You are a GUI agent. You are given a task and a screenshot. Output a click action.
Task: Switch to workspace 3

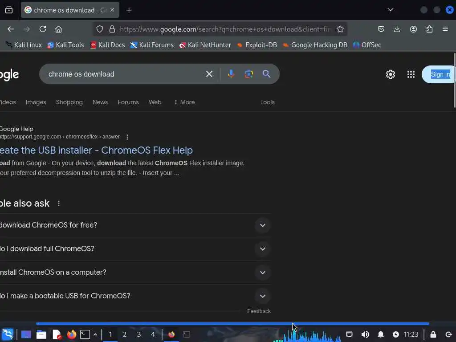[139, 334]
